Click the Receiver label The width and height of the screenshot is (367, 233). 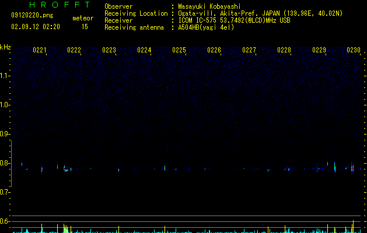tap(118, 20)
